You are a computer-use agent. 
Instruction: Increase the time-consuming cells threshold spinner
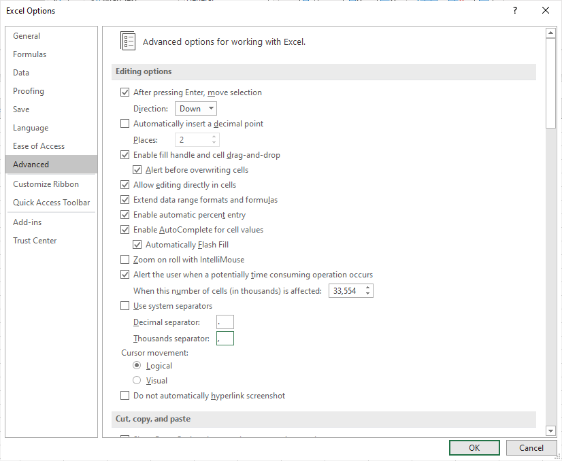[367, 287]
